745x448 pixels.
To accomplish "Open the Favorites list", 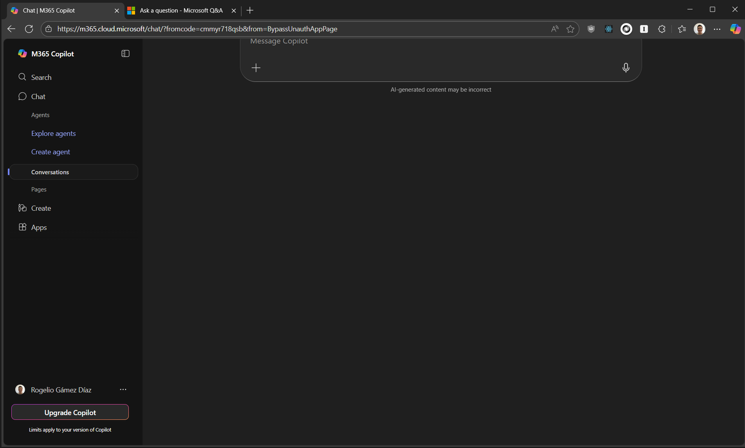I will 682,29.
